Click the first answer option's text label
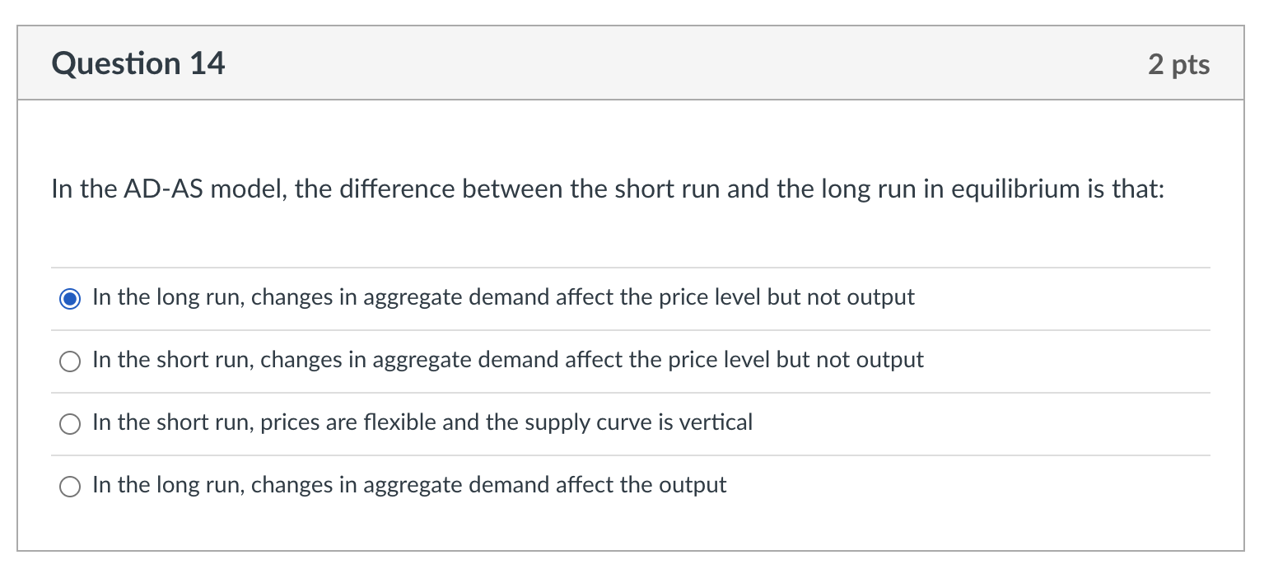The width and height of the screenshot is (1278, 583). coord(502,297)
